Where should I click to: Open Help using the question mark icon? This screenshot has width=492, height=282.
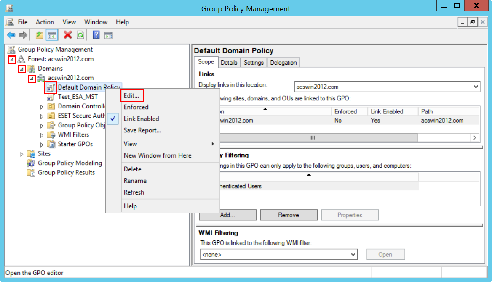[x=96, y=35]
